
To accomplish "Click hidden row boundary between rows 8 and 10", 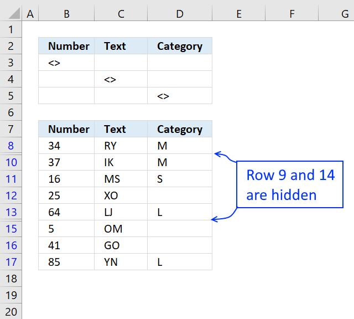I will tap(11, 154).
